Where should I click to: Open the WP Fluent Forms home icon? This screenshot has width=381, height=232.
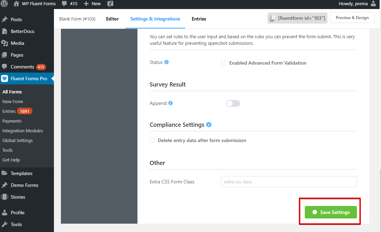pyautogui.click(x=16, y=3)
